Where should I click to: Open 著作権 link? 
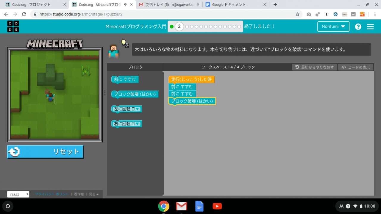[79, 194]
